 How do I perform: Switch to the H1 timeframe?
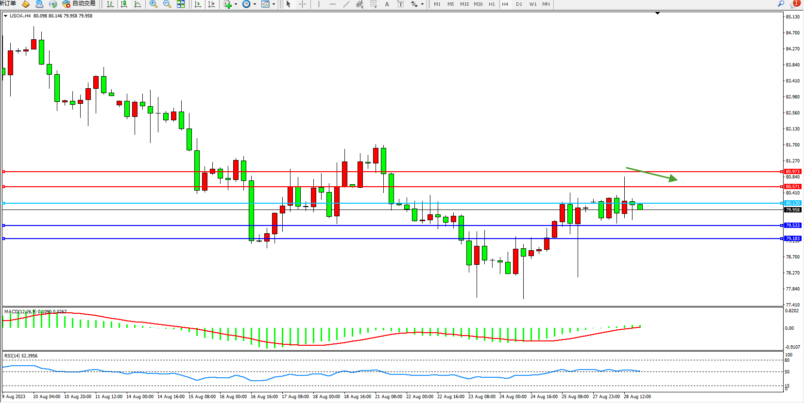tap(492, 4)
